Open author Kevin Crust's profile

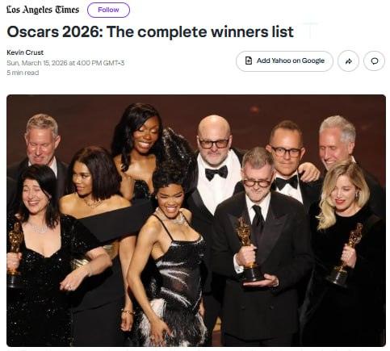[25, 52]
